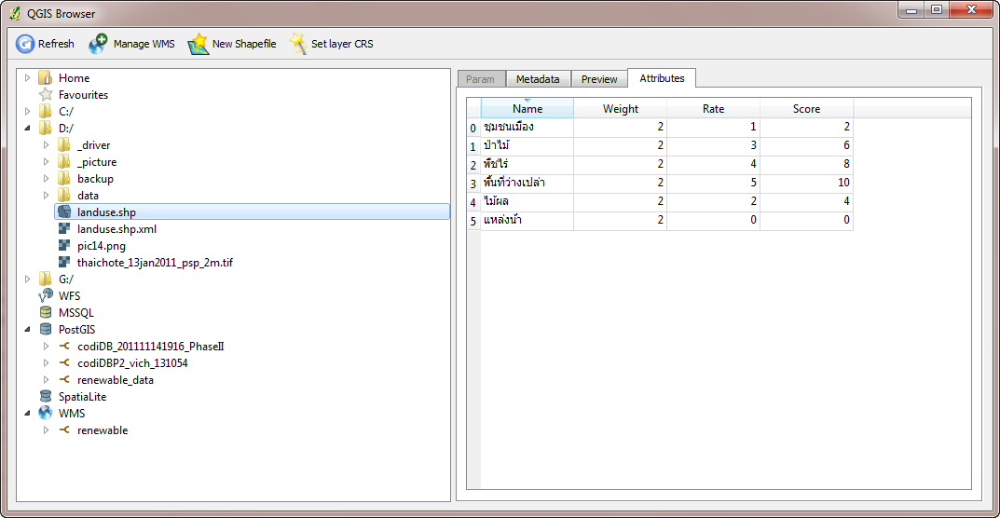Viewport: 1000px width, 518px height.
Task: Click the Name cell 'ป่าไม้'
Action: click(527, 146)
